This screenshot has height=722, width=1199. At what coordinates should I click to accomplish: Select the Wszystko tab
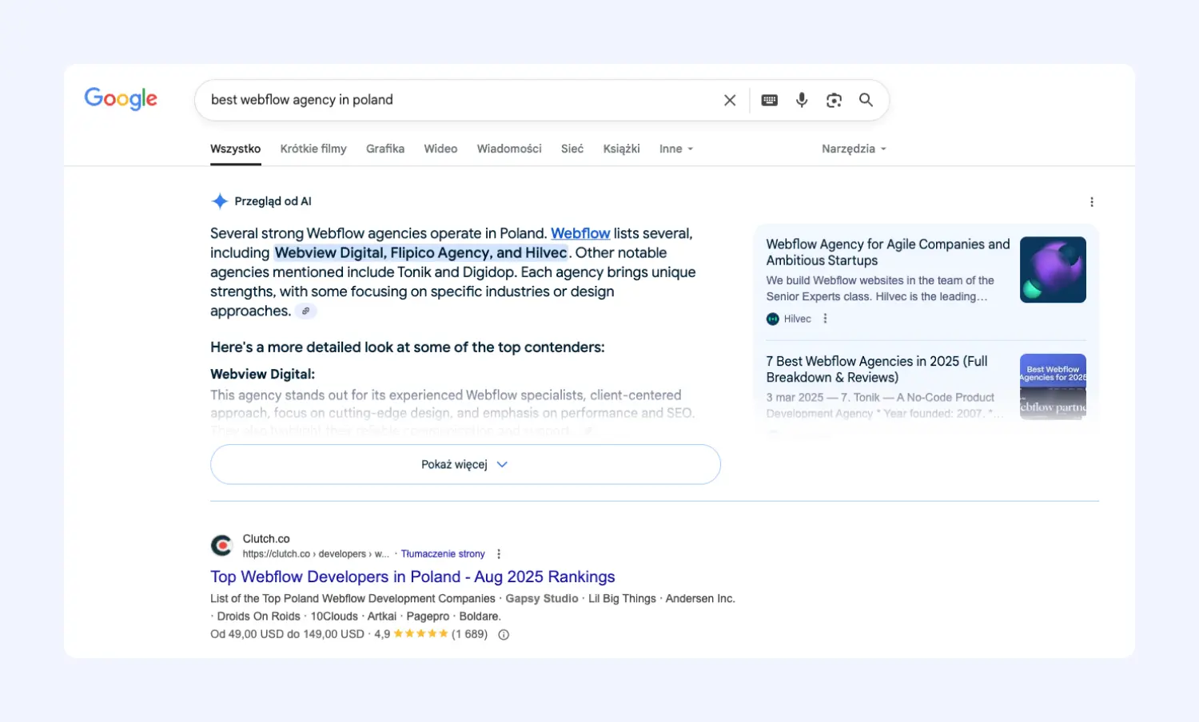[236, 149]
